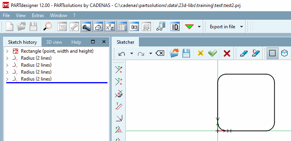Open the Extras menu
The width and height of the screenshot is (291, 141).
38,15
